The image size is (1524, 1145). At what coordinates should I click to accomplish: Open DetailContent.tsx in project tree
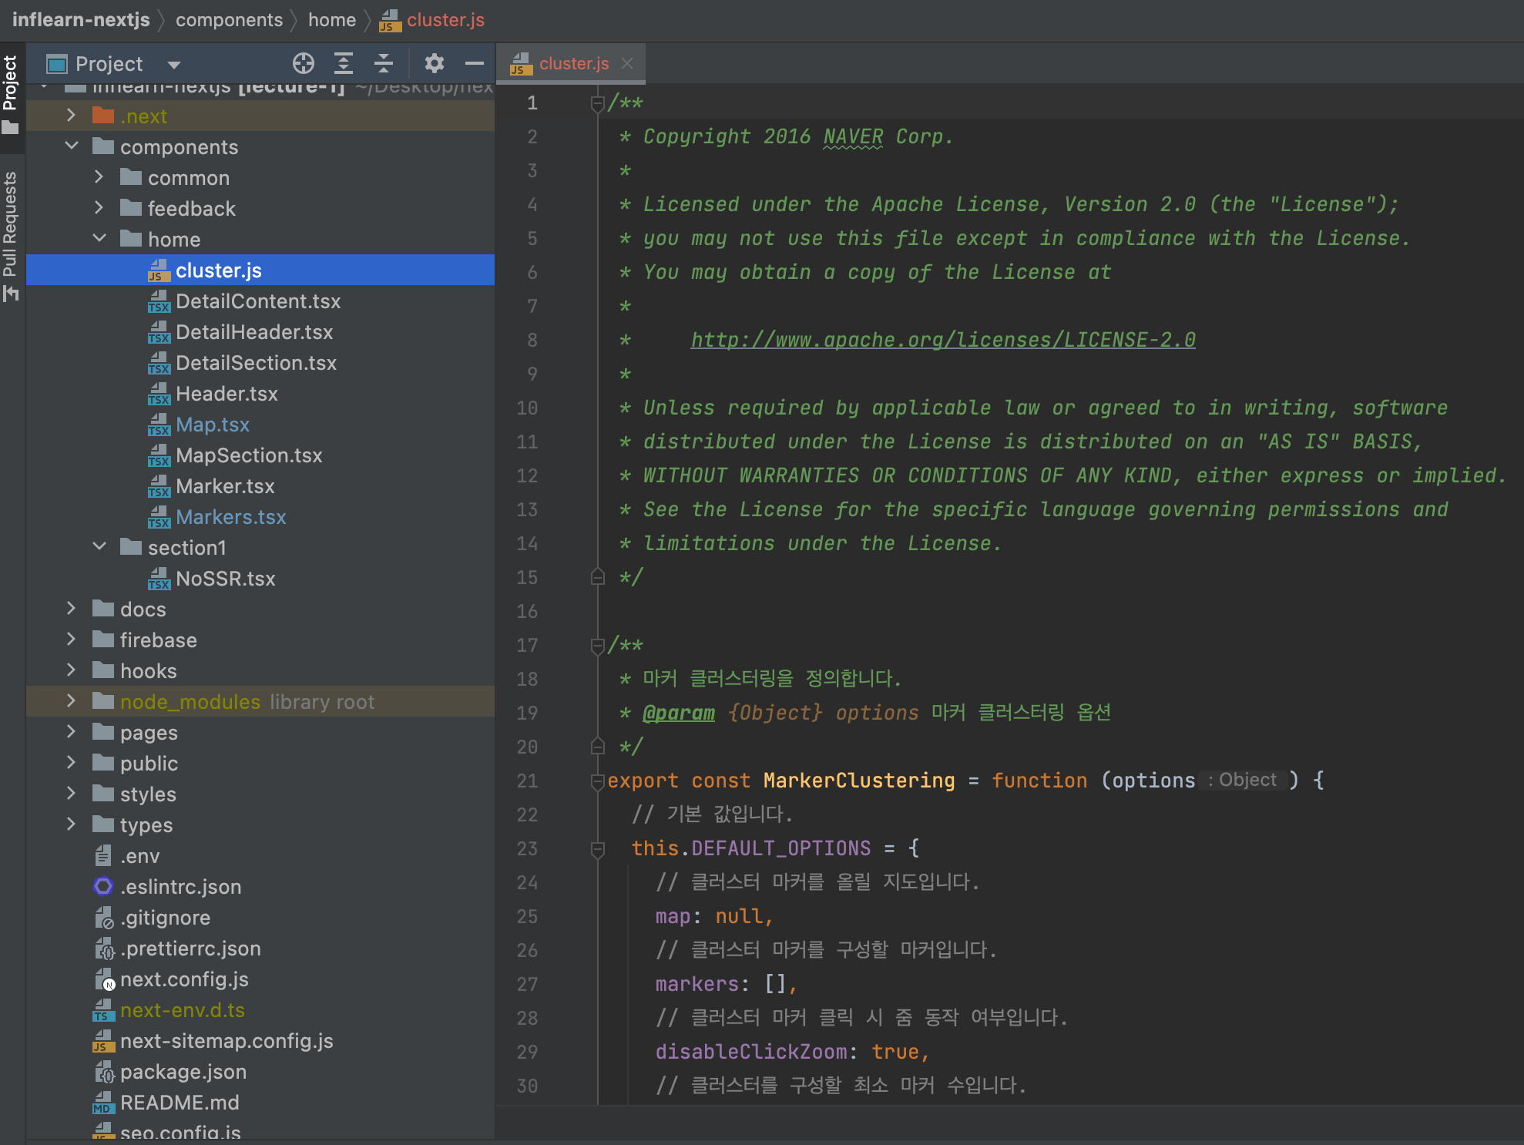tap(258, 301)
